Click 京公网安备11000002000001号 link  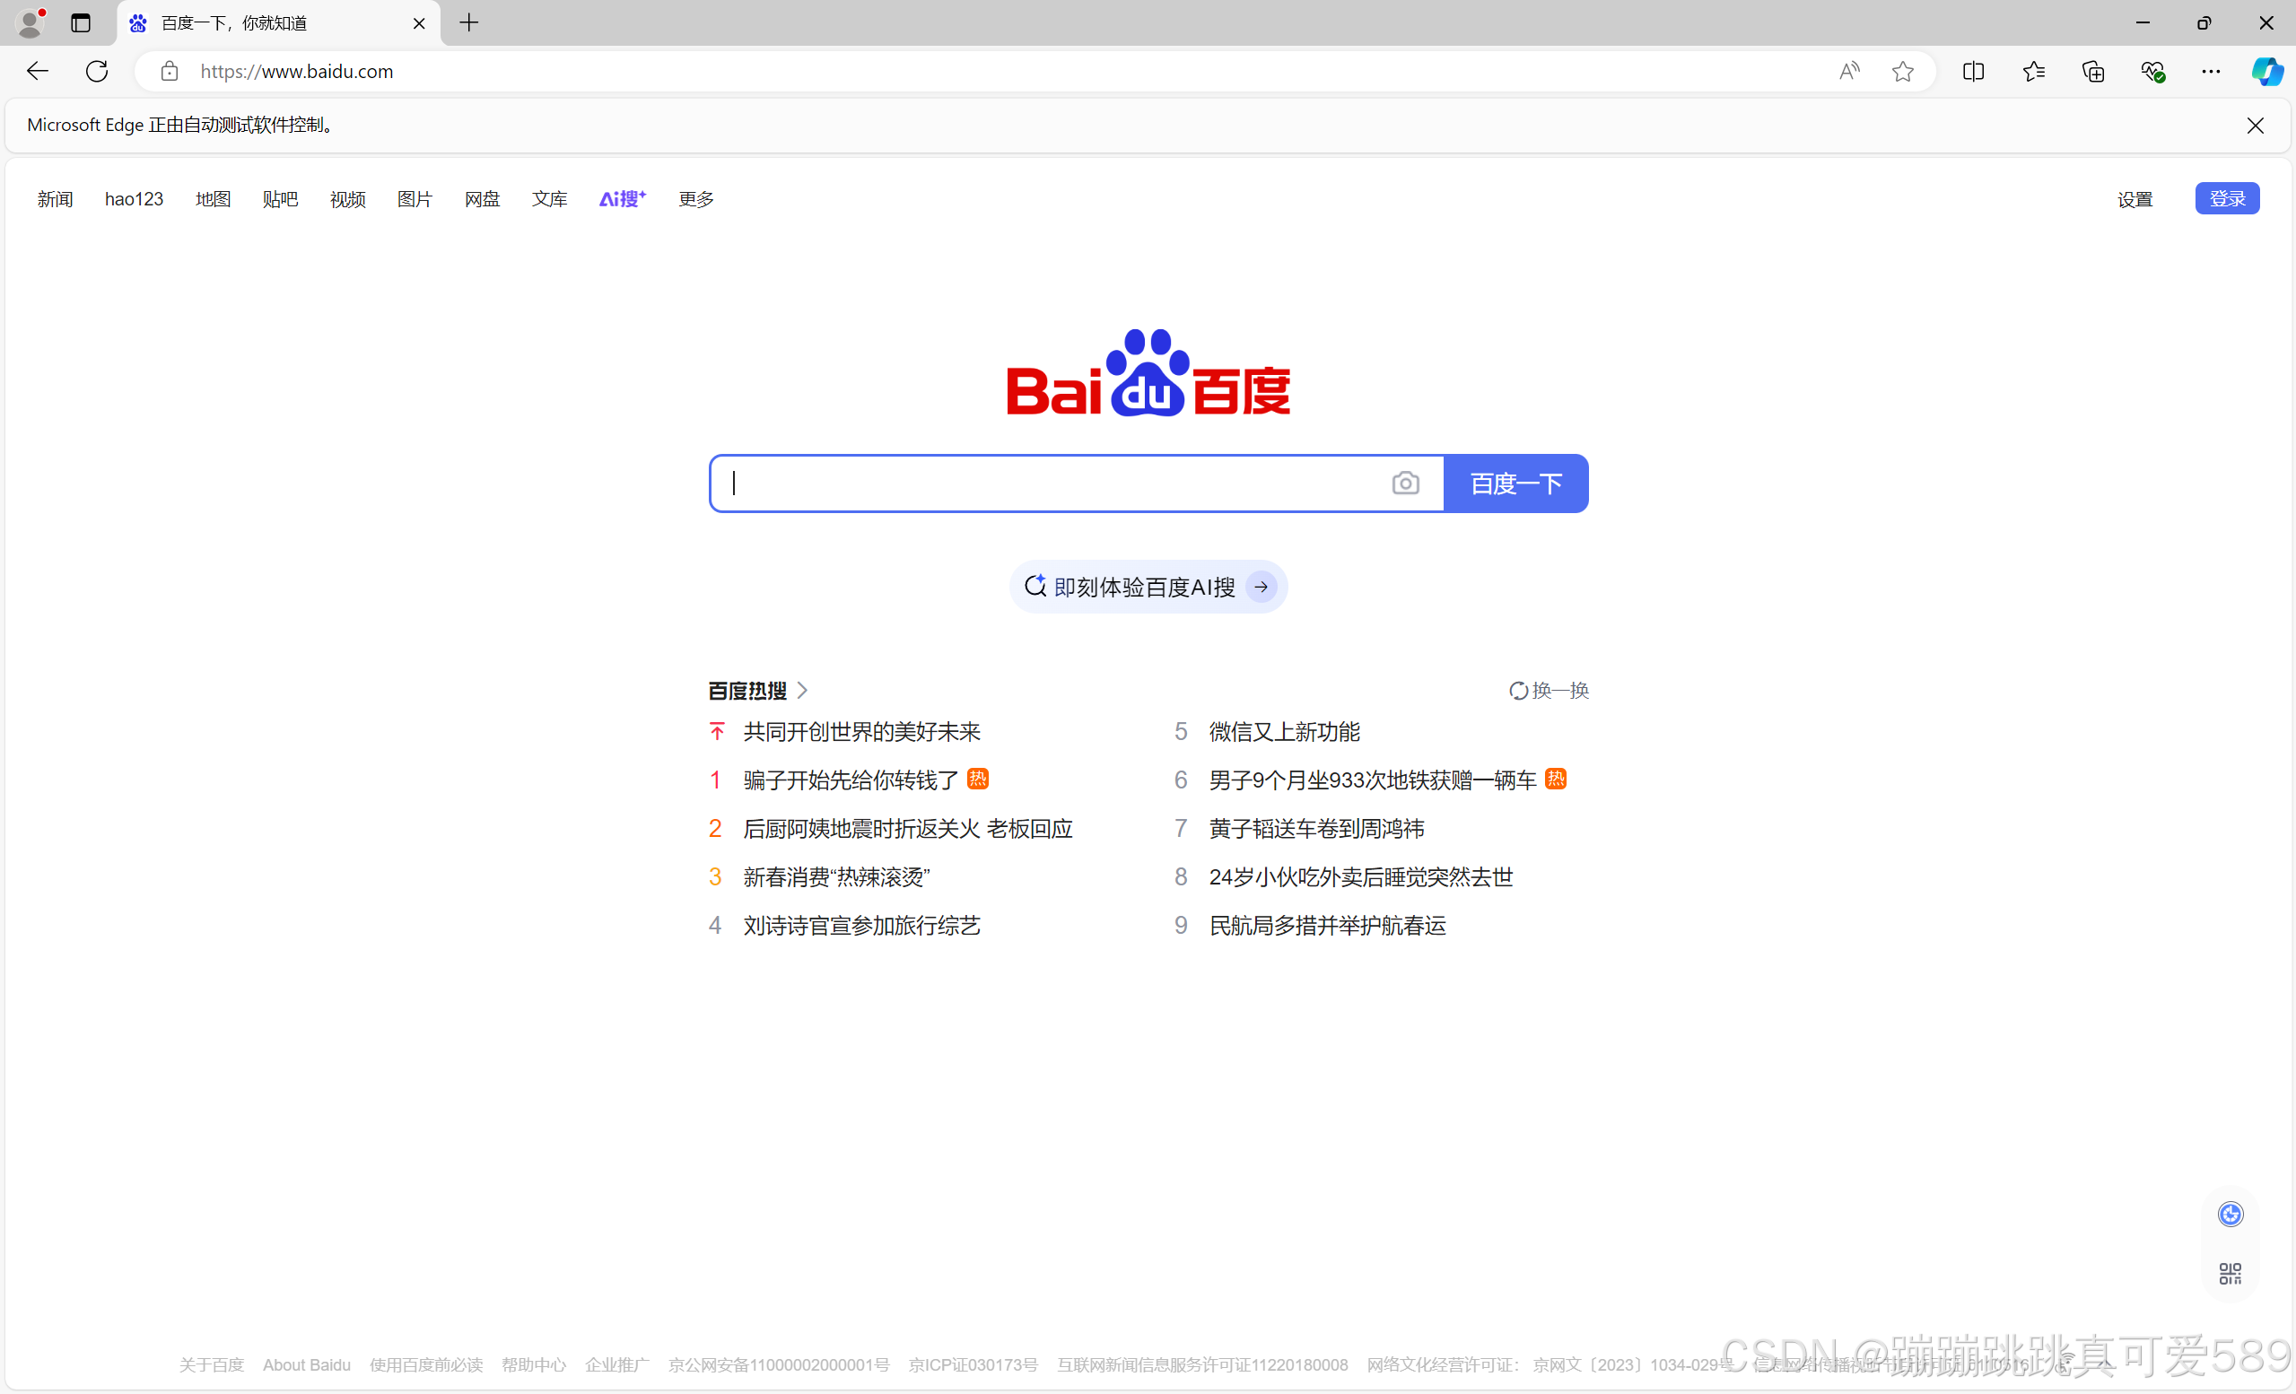(x=779, y=1364)
